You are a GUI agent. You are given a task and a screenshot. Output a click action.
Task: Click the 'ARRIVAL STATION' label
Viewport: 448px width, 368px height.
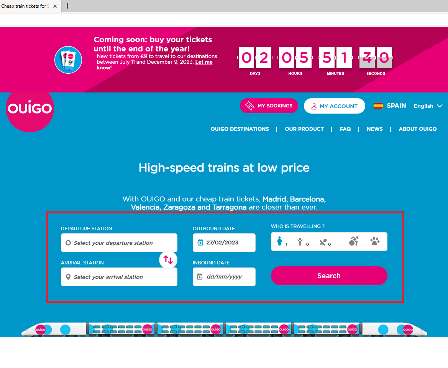click(x=82, y=263)
